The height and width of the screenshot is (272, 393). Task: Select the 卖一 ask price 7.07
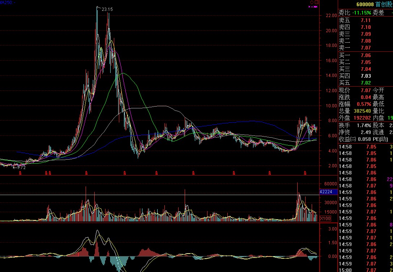coord(366,48)
